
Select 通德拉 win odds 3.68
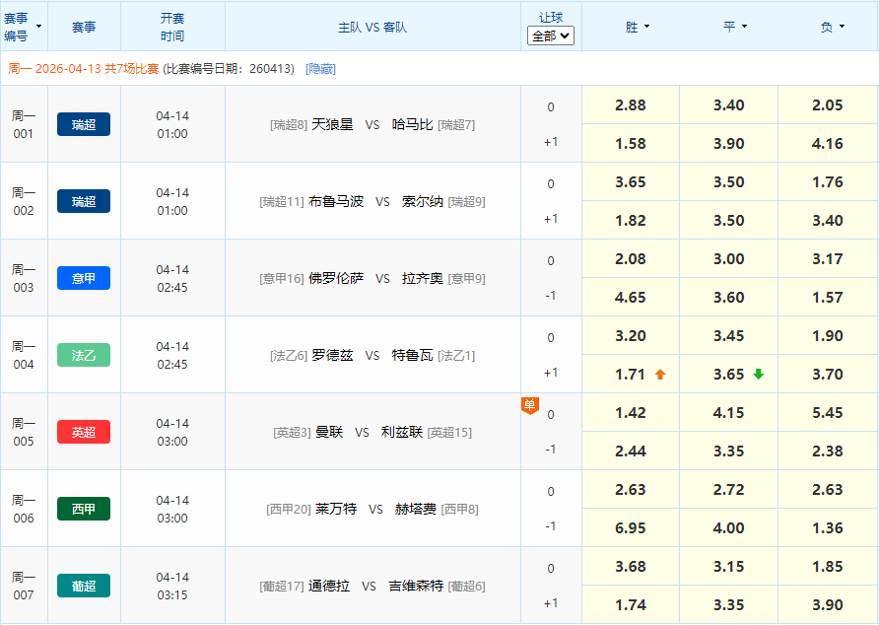(x=631, y=566)
